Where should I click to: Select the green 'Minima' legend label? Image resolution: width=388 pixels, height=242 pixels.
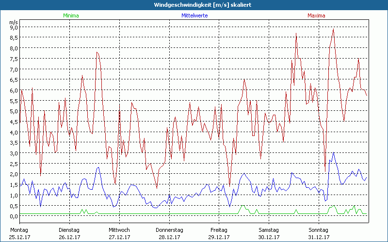tap(70, 15)
